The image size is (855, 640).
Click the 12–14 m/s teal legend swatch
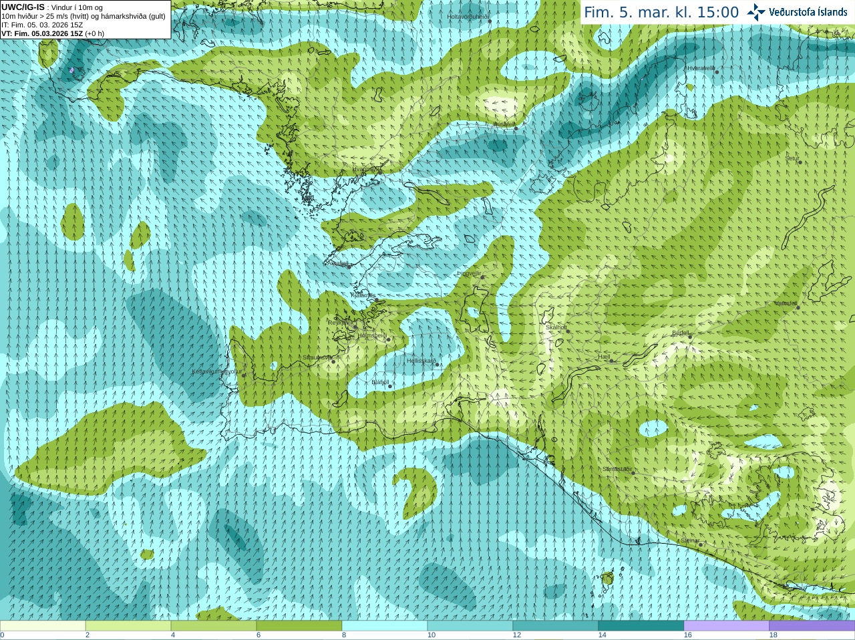click(x=556, y=626)
